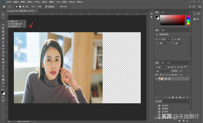This screenshot has width=203, height=123.
Task: Hide the 背景 拷贝 layer with the eye icon
Action: [156, 79]
